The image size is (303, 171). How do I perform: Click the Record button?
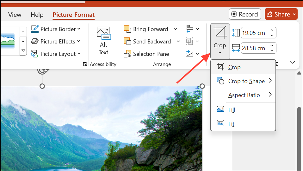coord(245,14)
